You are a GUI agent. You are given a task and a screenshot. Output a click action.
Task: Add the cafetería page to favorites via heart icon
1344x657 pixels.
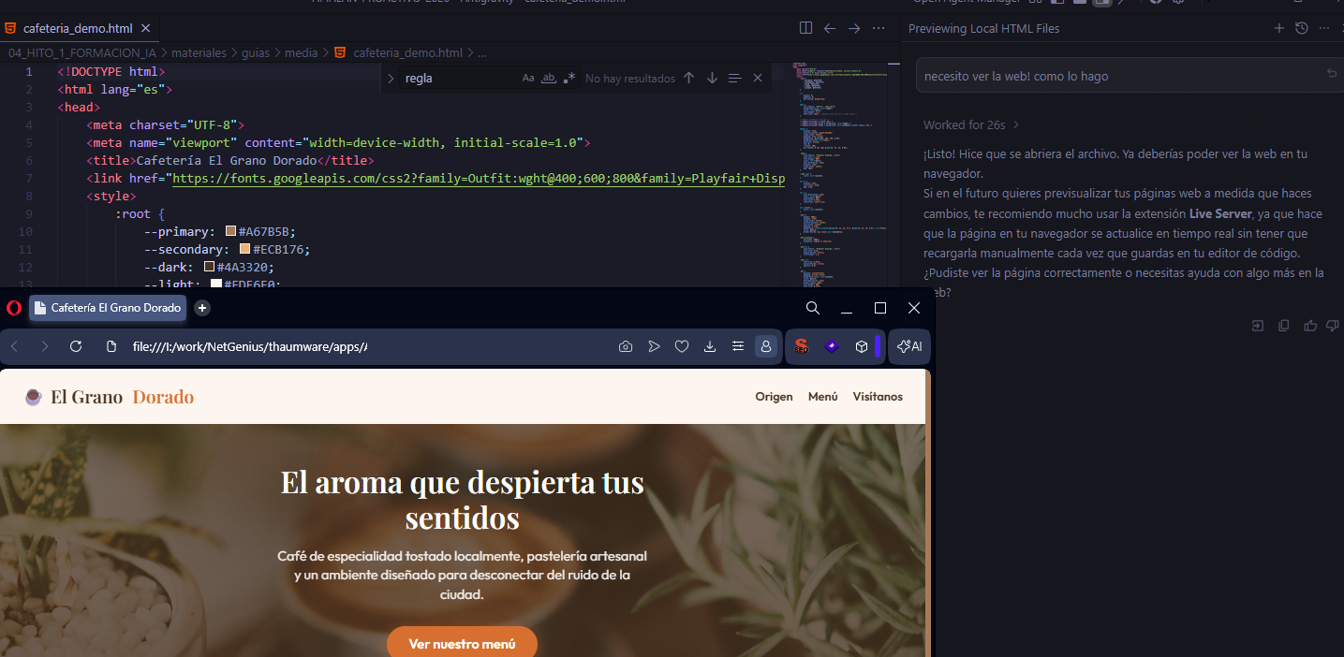point(682,346)
